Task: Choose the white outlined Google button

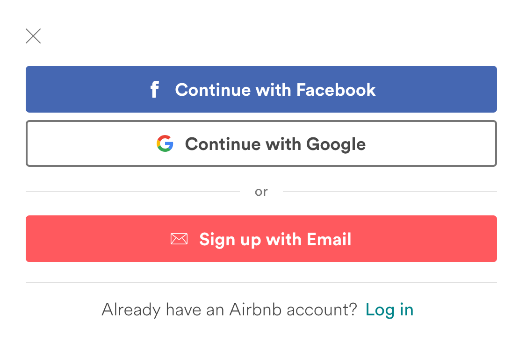Action: click(x=261, y=143)
